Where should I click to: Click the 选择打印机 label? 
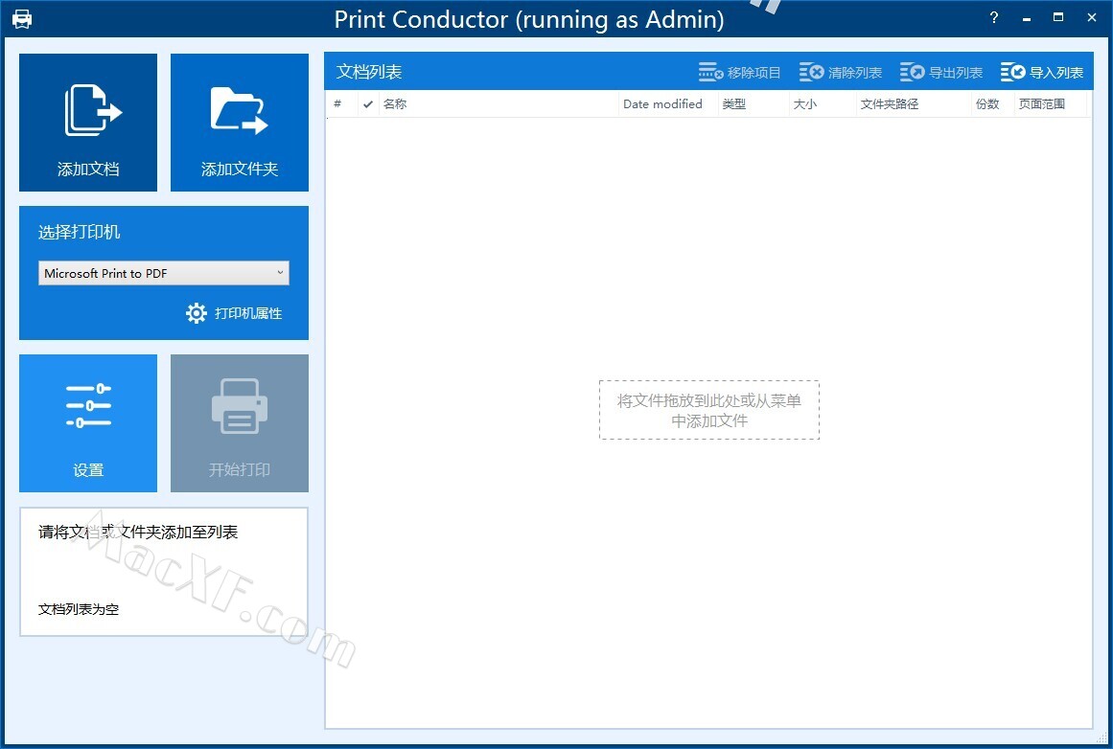(79, 232)
